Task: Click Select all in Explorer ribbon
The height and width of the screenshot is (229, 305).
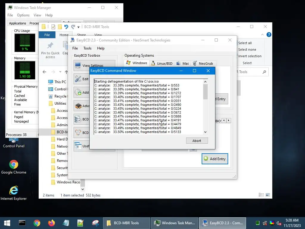Action: [245, 43]
